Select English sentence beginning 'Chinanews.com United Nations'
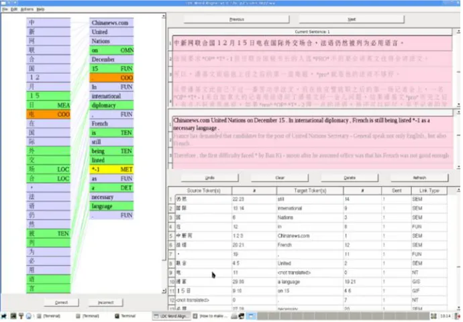463x322 pixels. pyautogui.click(x=312, y=124)
